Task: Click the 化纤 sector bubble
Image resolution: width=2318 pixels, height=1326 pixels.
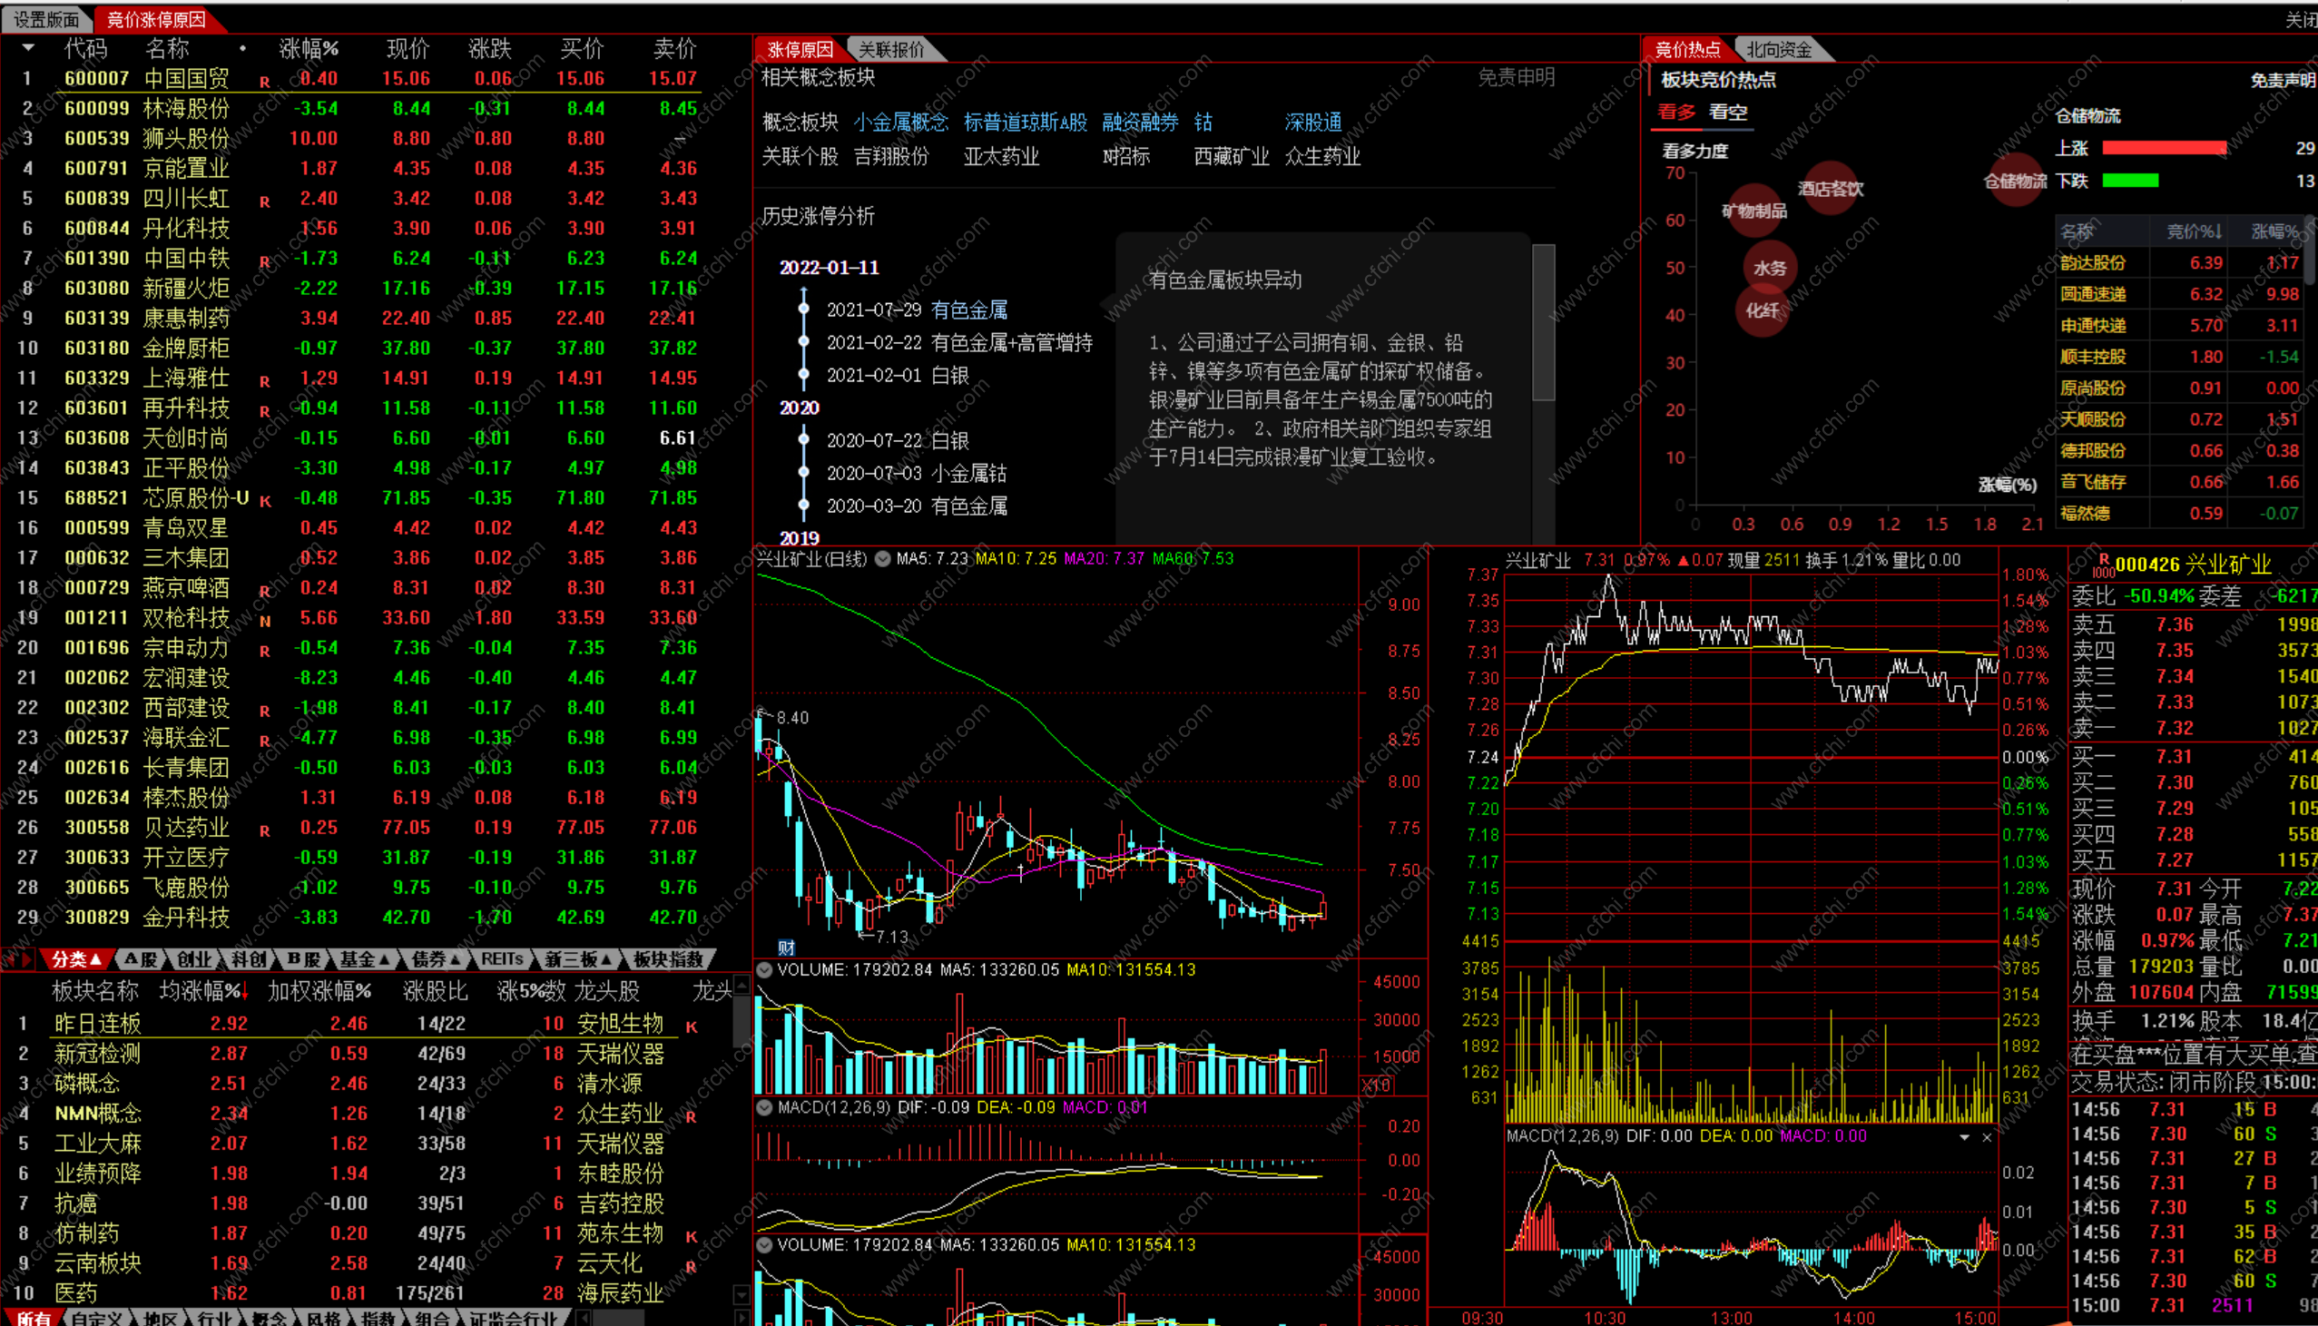Action: 1762,310
